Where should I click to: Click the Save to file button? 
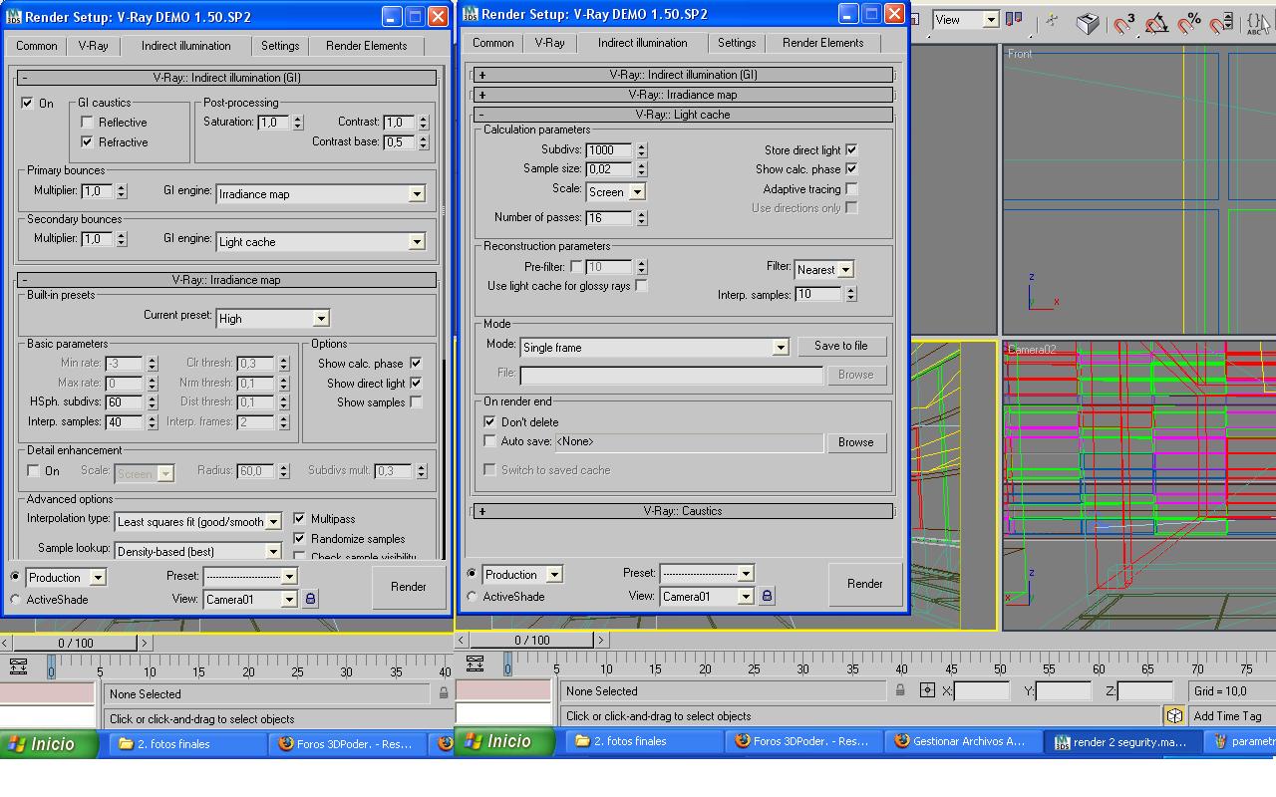click(841, 346)
